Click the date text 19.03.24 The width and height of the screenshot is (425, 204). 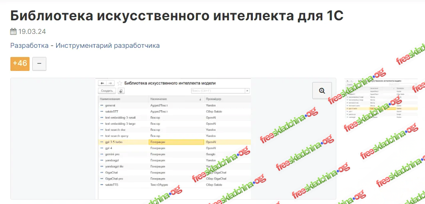tap(32, 32)
